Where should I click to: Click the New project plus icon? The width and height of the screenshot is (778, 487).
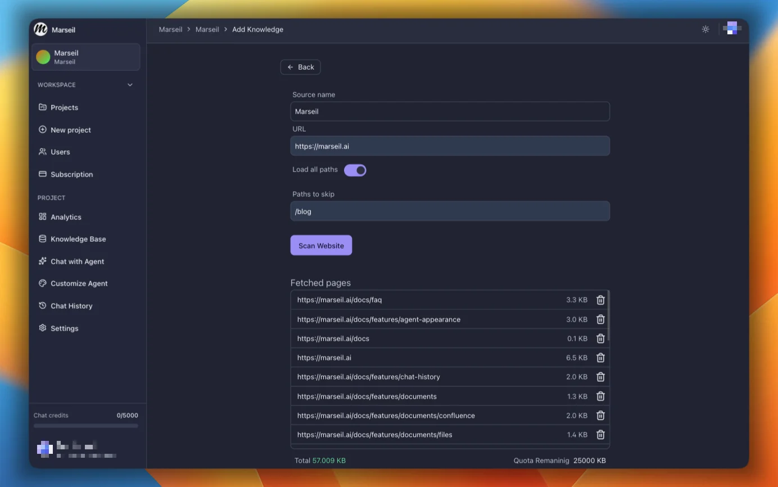[42, 130]
